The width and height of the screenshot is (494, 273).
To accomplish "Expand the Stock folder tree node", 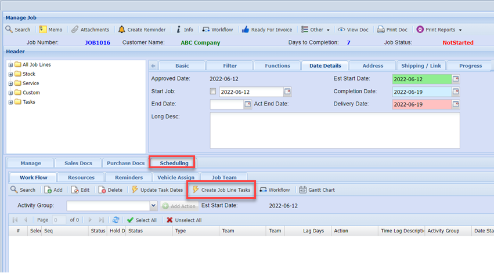I will click(x=11, y=74).
